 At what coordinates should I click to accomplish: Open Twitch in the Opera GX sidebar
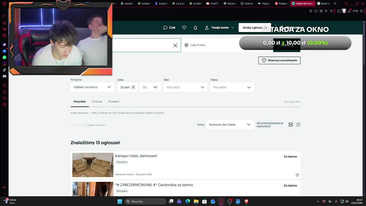(x=4, y=45)
